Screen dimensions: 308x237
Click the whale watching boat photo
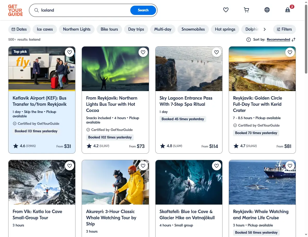[262, 182]
